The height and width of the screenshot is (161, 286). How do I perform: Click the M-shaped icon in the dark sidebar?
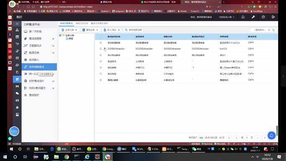click(x=17, y=86)
